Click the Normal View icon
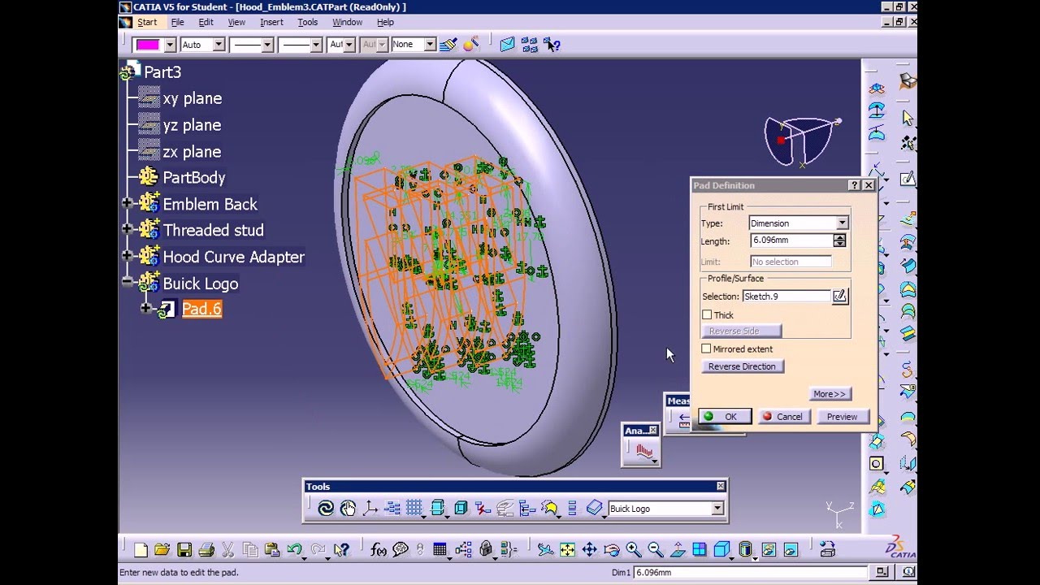This screenshot has width=1040, height=585. pyautogui.click(x=677, y=550)
